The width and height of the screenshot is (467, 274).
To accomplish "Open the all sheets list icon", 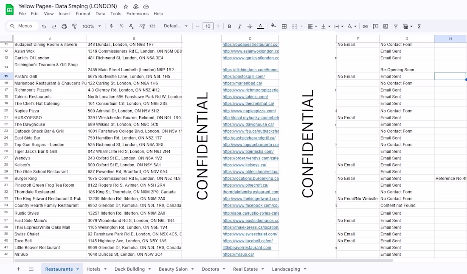I will 31,269.
